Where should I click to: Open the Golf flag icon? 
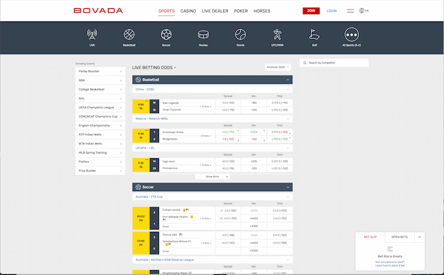tap(314, 35)
